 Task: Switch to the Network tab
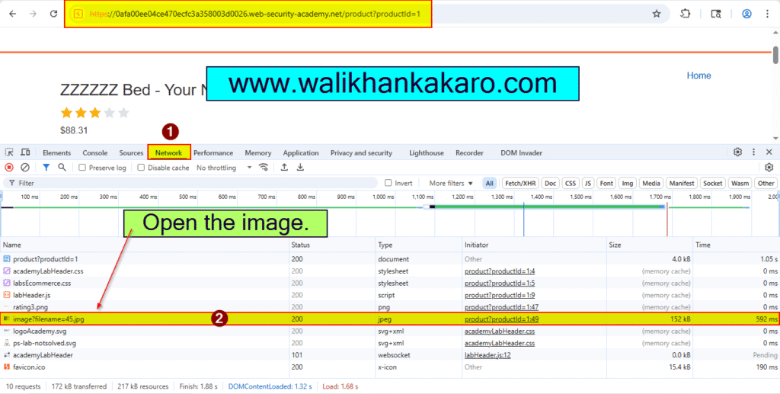coord(168,152)
